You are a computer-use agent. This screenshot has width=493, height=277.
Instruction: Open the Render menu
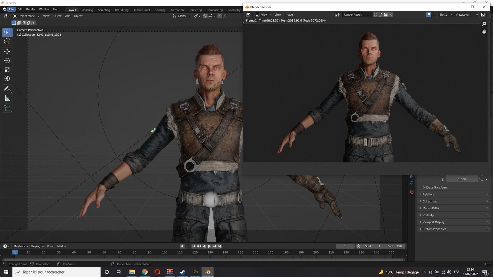31,9
